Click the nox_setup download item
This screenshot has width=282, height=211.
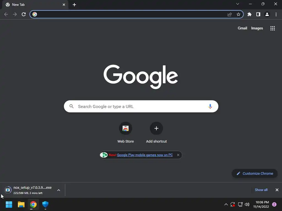click(32, 190)
